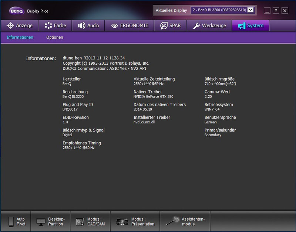
Task: Click the leaf icon on SPAR tab
Action: (164, 25)
